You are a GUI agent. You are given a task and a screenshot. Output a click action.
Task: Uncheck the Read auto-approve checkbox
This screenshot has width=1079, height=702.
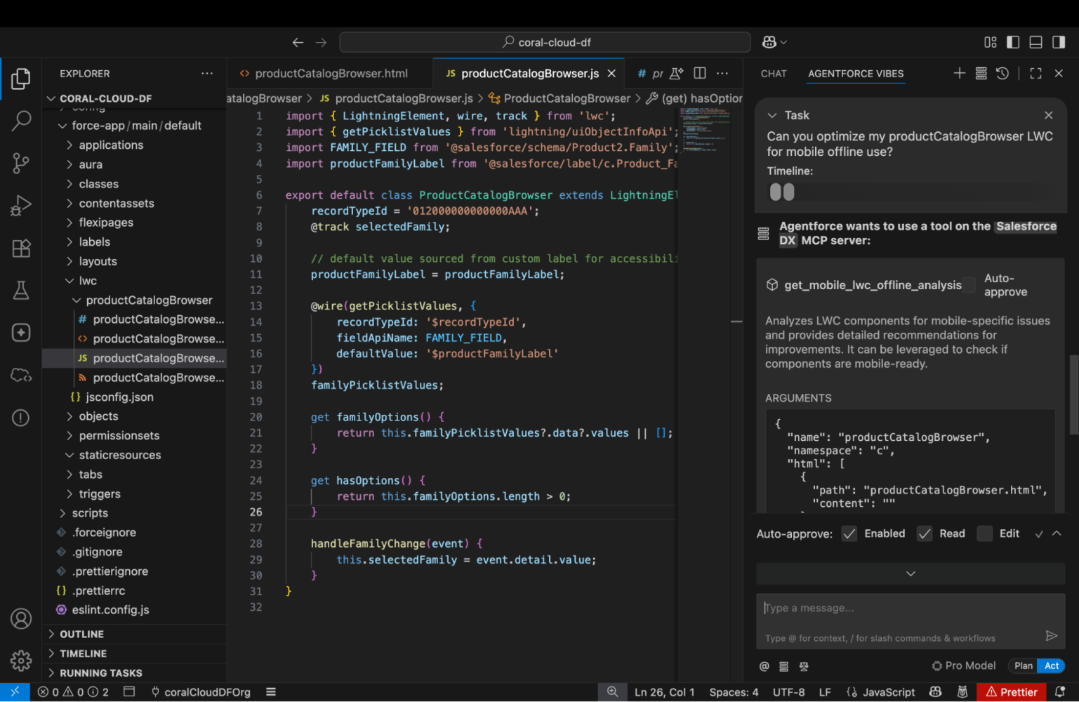point(924,534)
